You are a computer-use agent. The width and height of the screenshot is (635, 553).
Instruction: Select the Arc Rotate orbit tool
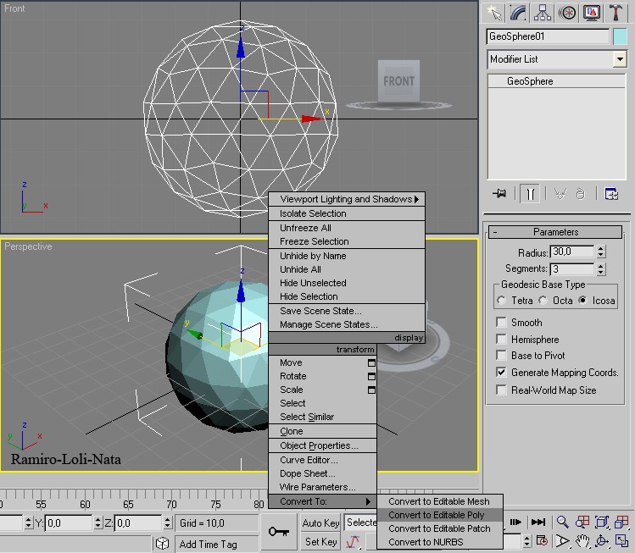602,540
